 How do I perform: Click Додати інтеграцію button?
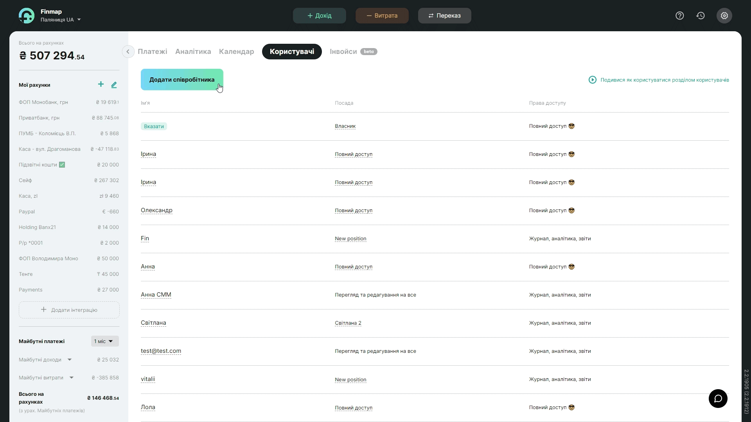pos(69,310)
